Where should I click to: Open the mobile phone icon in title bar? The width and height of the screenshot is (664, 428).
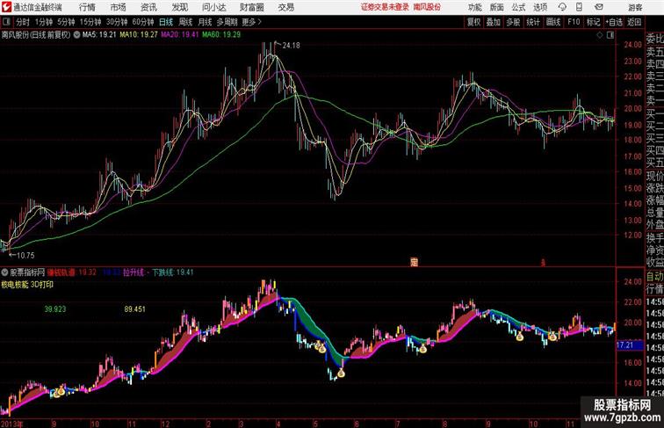pyautogui.click(x=580, y=7)
